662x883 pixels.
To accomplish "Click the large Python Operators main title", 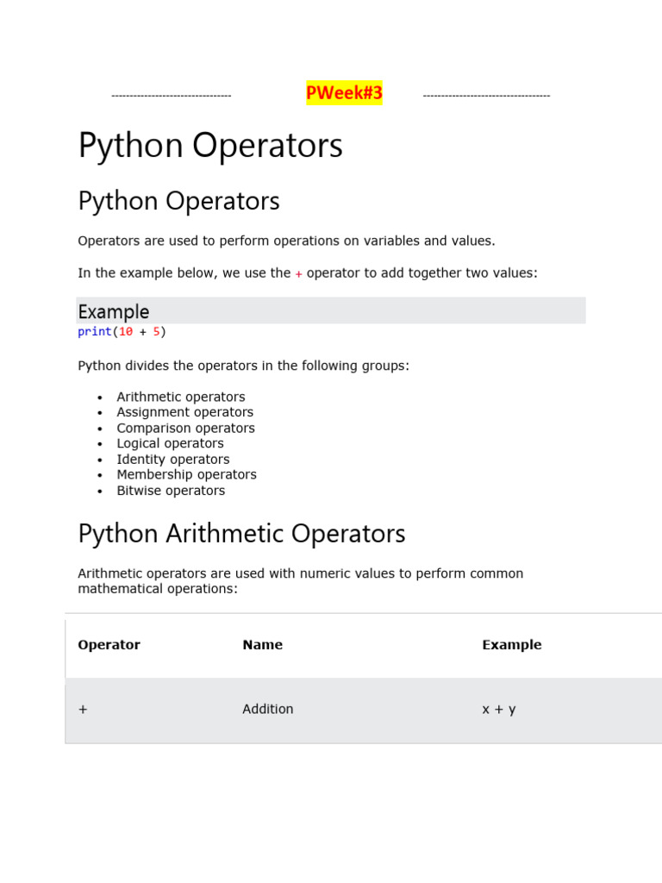I will pyautogui.click(x=210, y=145).
